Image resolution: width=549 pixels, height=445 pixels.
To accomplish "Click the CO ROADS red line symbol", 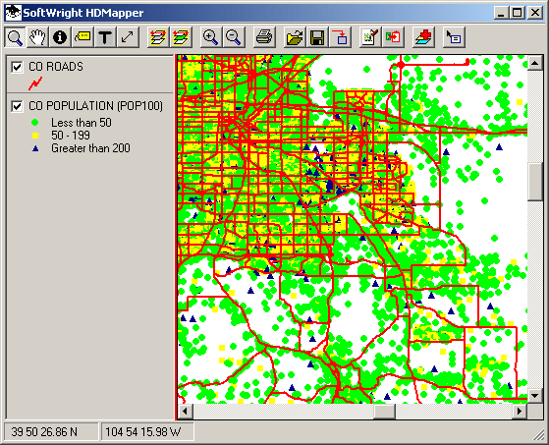I will click(x=35, y=83).
